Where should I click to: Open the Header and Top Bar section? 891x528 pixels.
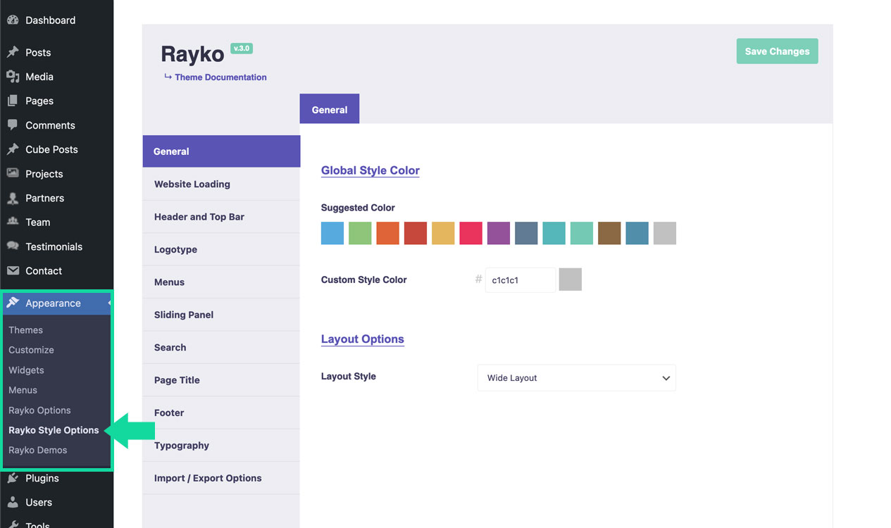(199, 217)
